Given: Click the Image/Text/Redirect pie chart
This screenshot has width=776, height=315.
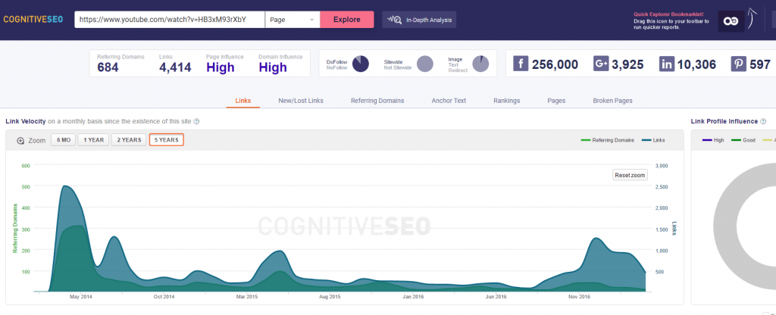Looking at the screenshot, I should click(480, 64).
